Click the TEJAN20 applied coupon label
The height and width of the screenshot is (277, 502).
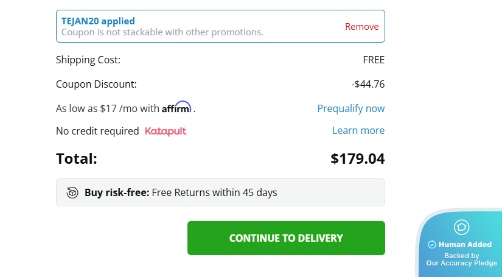pos(98,21)
